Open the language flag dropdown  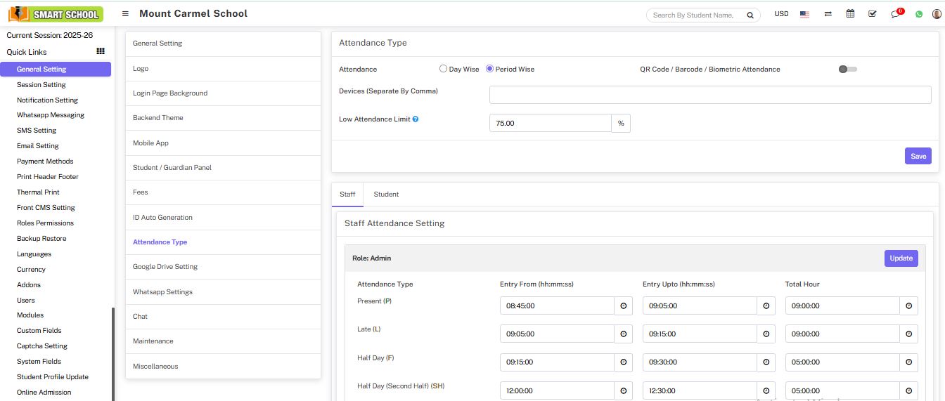(804, 14)
